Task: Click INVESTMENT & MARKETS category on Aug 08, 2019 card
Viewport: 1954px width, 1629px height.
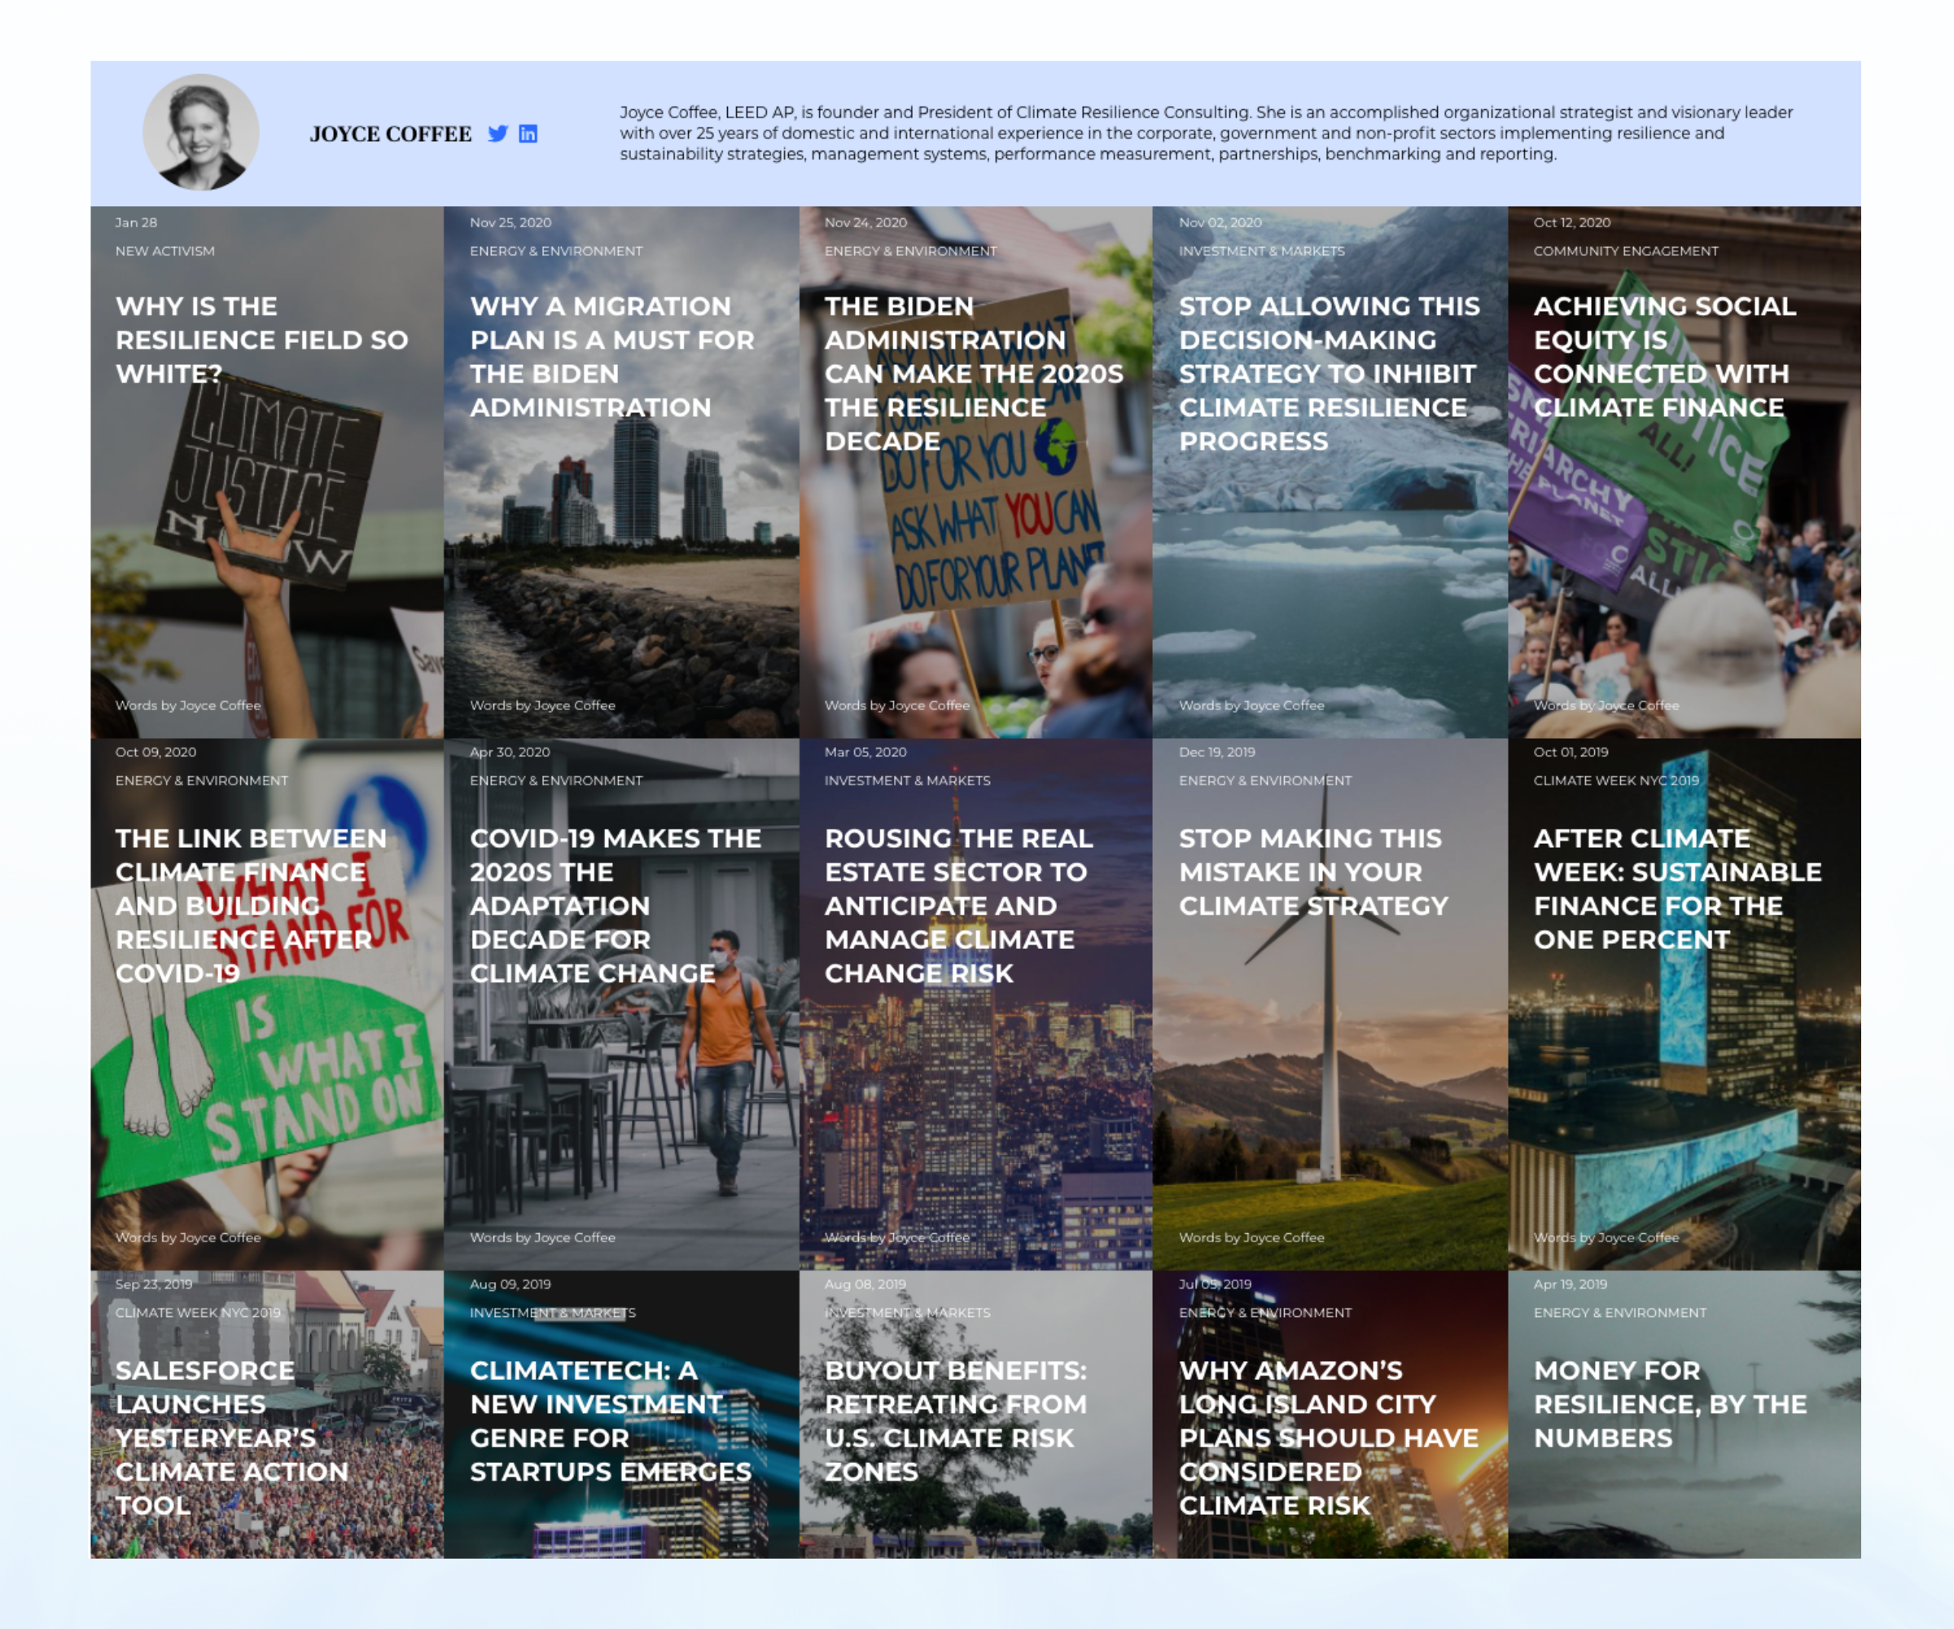Action: tap(907, 1314)
